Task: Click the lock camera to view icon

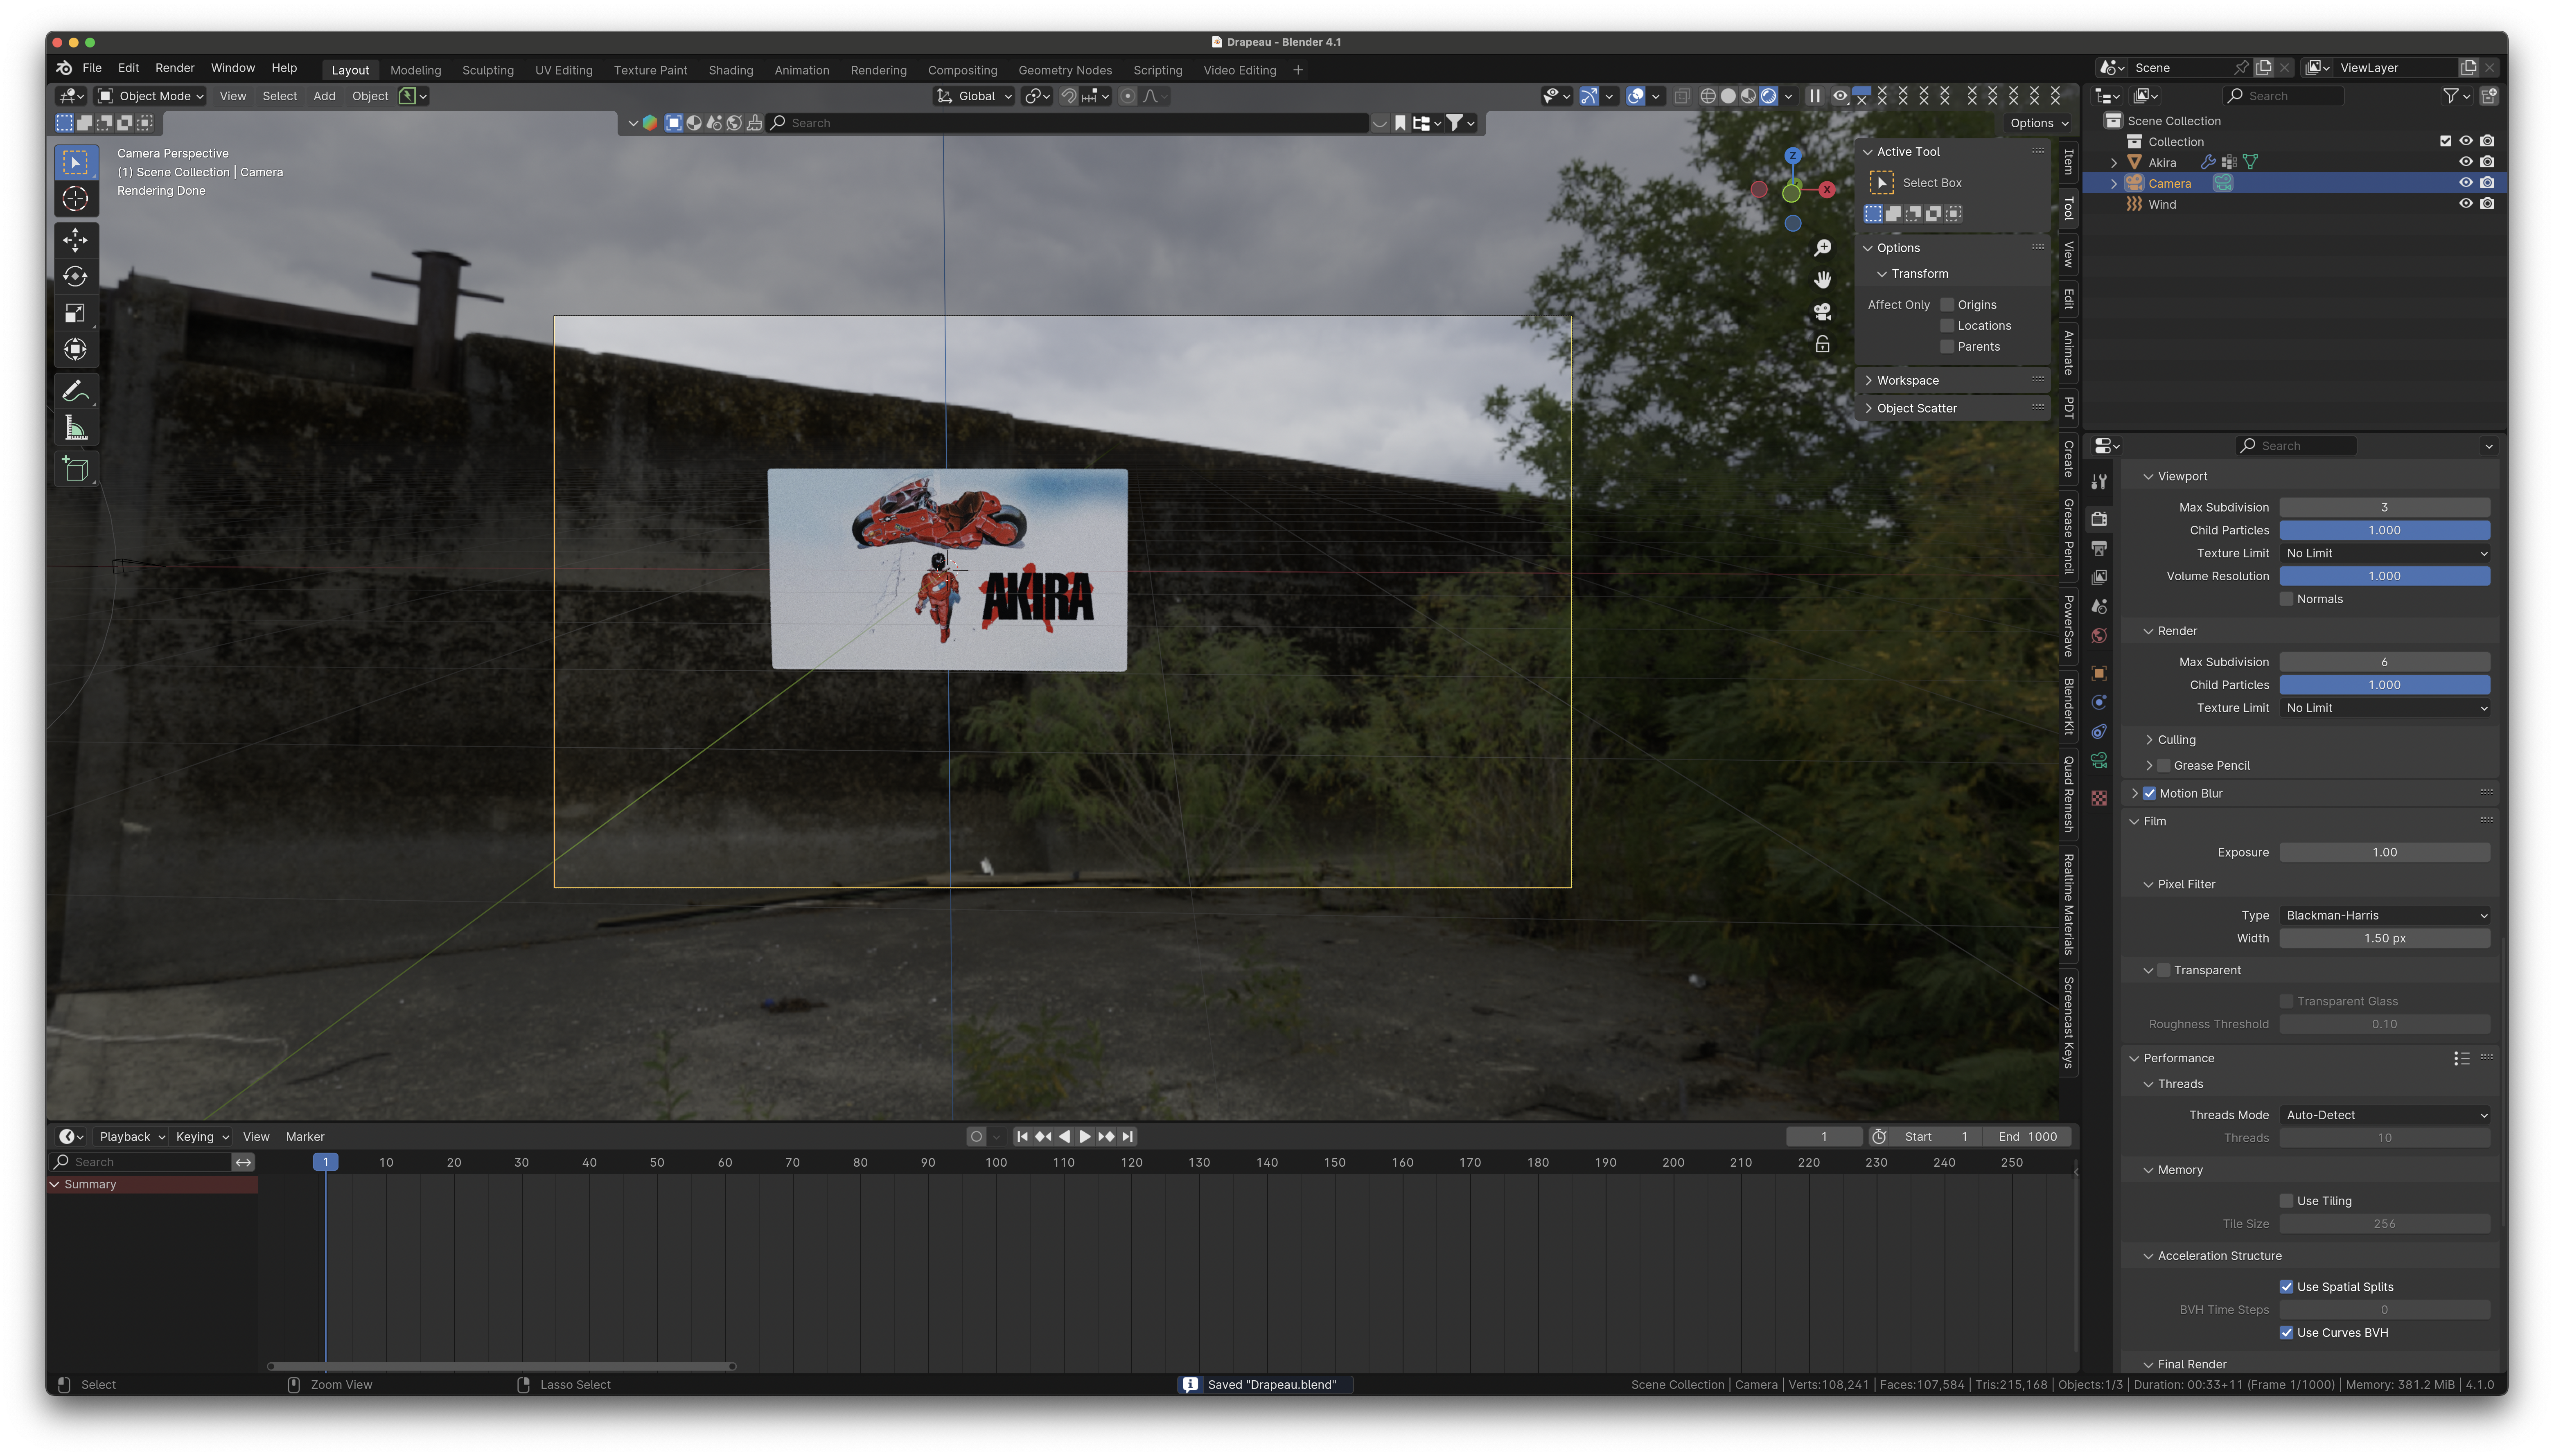Action: pos(1823,345)
